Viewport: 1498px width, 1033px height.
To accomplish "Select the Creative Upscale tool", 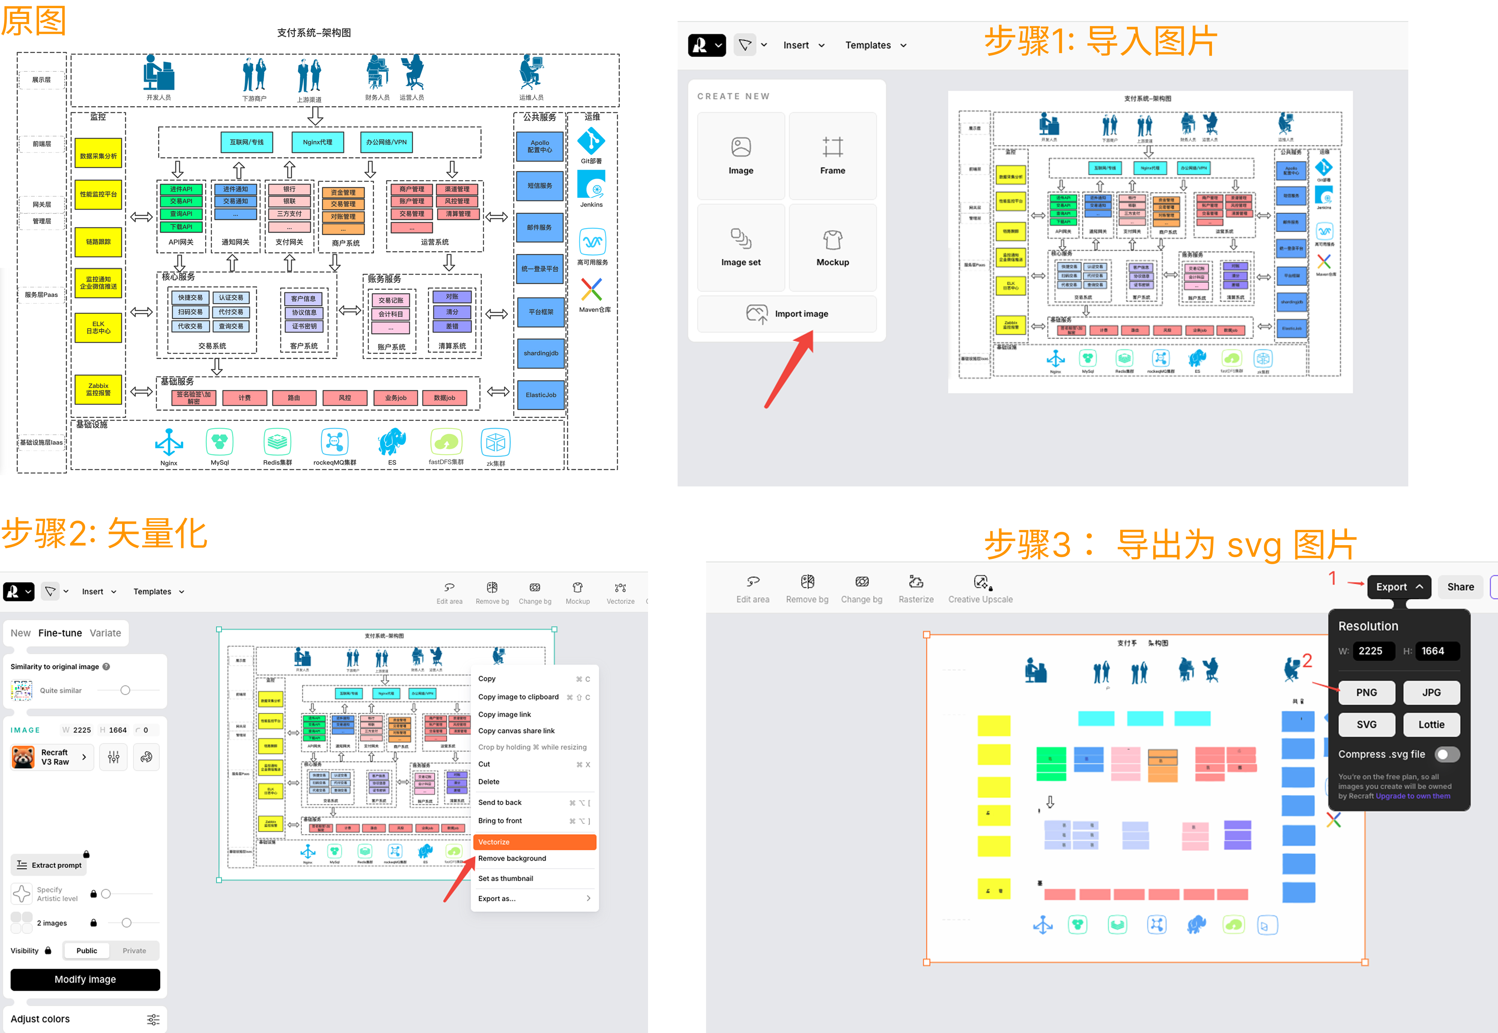I will point(980,582).
